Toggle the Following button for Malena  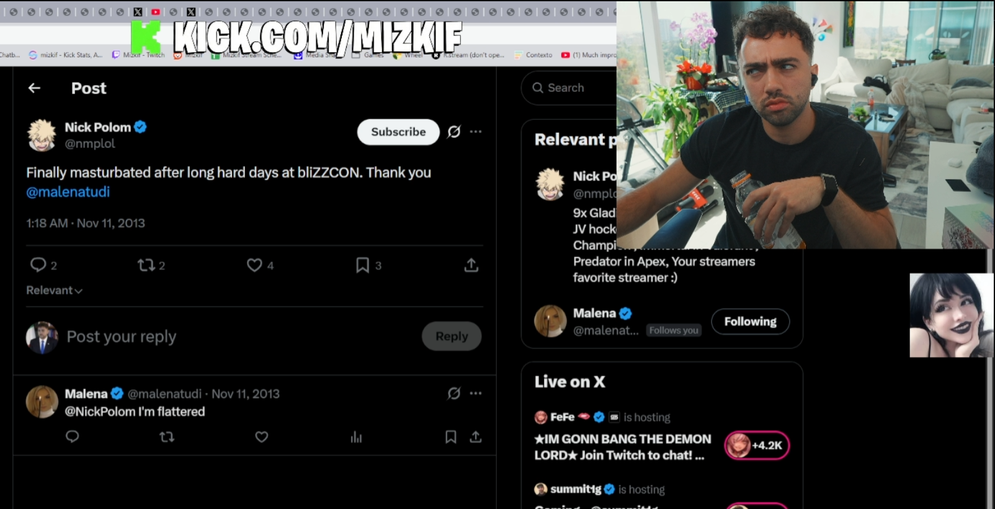coord(750,322)
